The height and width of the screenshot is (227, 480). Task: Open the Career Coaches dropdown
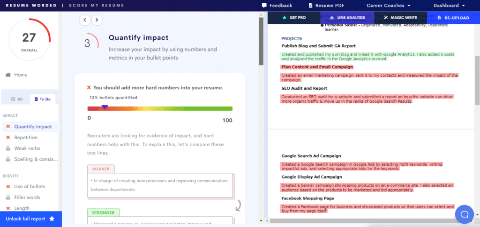pyautogui.click(x=389, y=6)
